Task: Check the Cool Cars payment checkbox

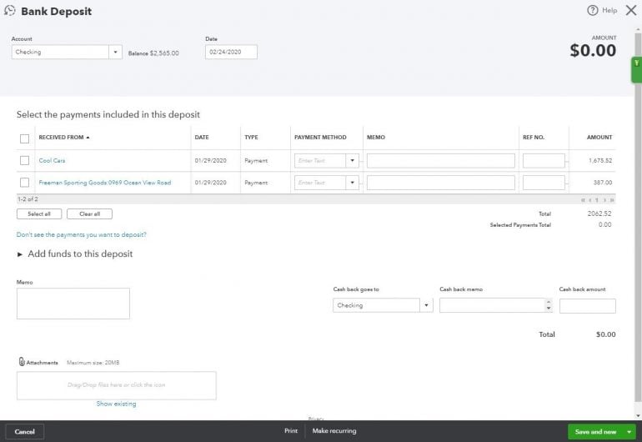Action: (x=24, y=160)
